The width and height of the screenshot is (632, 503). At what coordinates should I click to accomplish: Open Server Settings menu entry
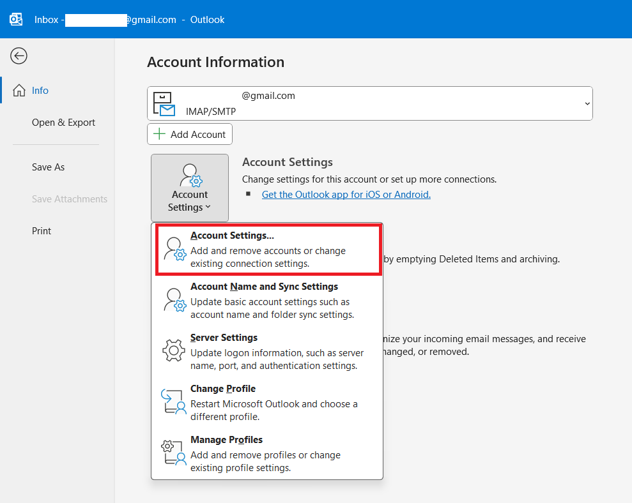[x=267, y=352]
